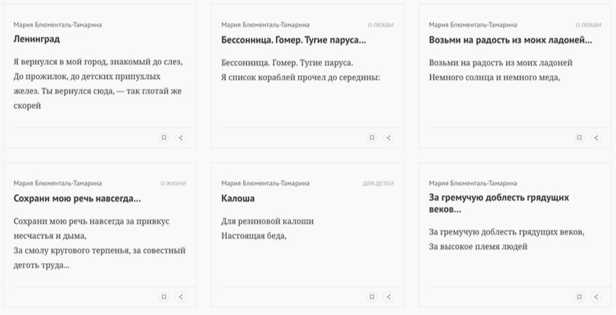The height and width of the screenshot is (315, 616).
Task: Open the poem titled Ленинград
Action: 36,39
